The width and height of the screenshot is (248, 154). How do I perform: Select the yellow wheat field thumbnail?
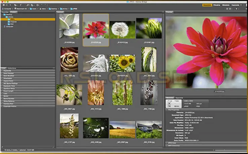[122, 130]
